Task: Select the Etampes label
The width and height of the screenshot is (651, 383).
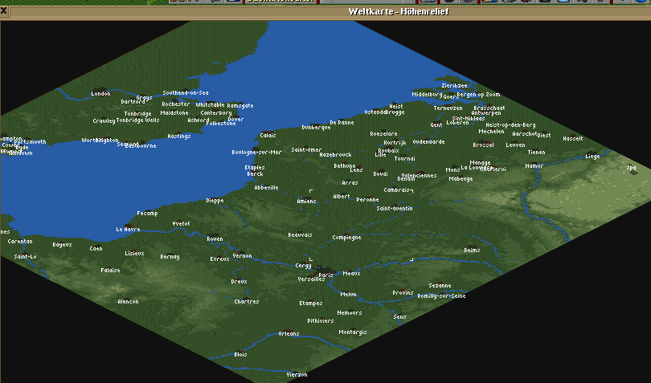Action: [311, 304]
